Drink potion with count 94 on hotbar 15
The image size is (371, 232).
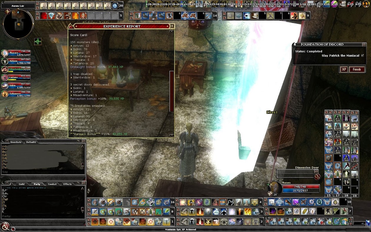coord(329,126)
